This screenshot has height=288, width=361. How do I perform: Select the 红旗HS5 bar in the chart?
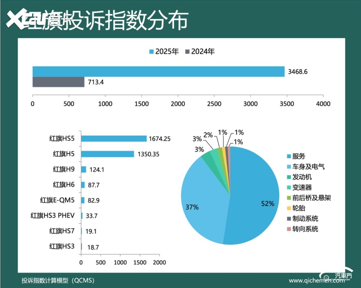114,139
